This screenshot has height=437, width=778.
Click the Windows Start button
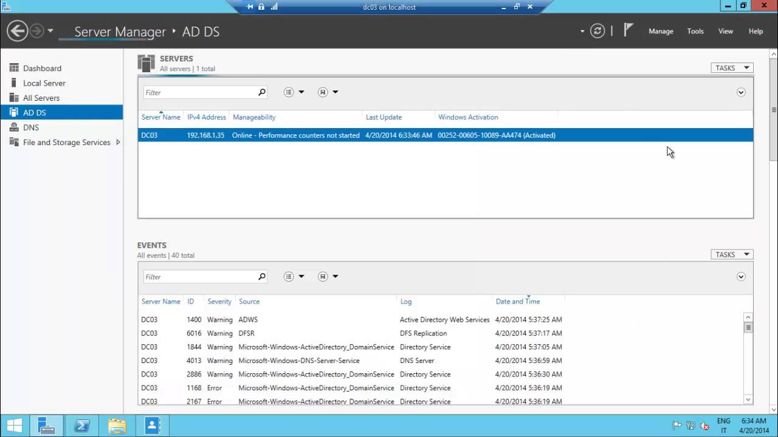(15, 425)
